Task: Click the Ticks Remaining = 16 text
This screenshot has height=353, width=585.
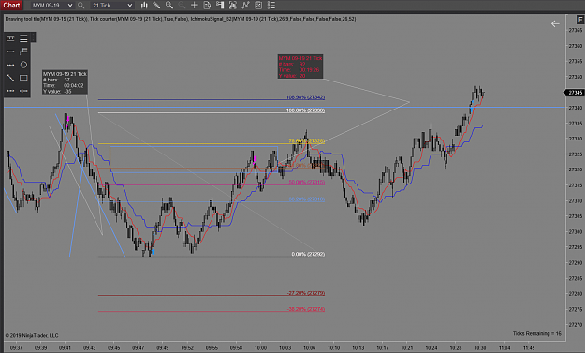Action: [537, 333]
